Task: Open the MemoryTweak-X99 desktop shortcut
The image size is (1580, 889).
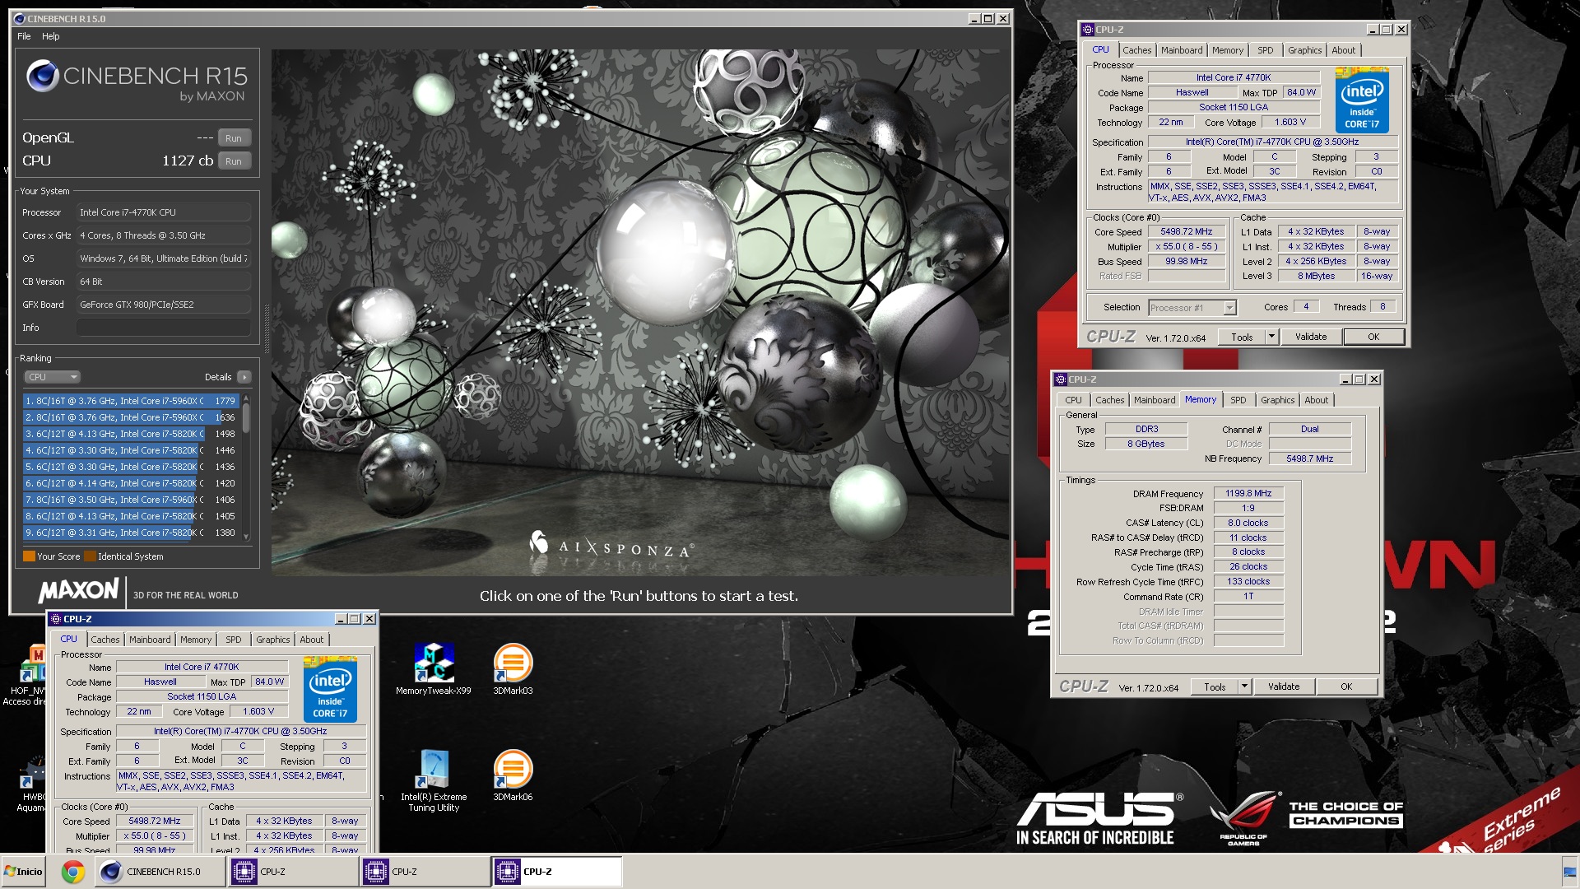Action: coord(434,670)
